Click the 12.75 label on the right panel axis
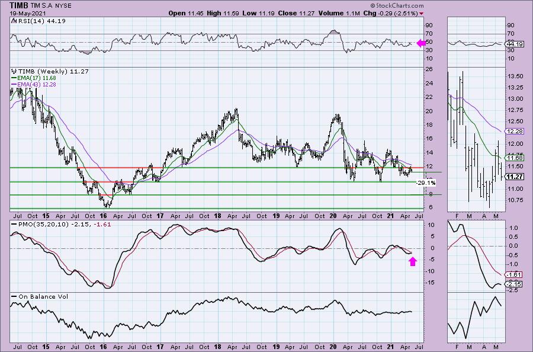 [515, 110]
